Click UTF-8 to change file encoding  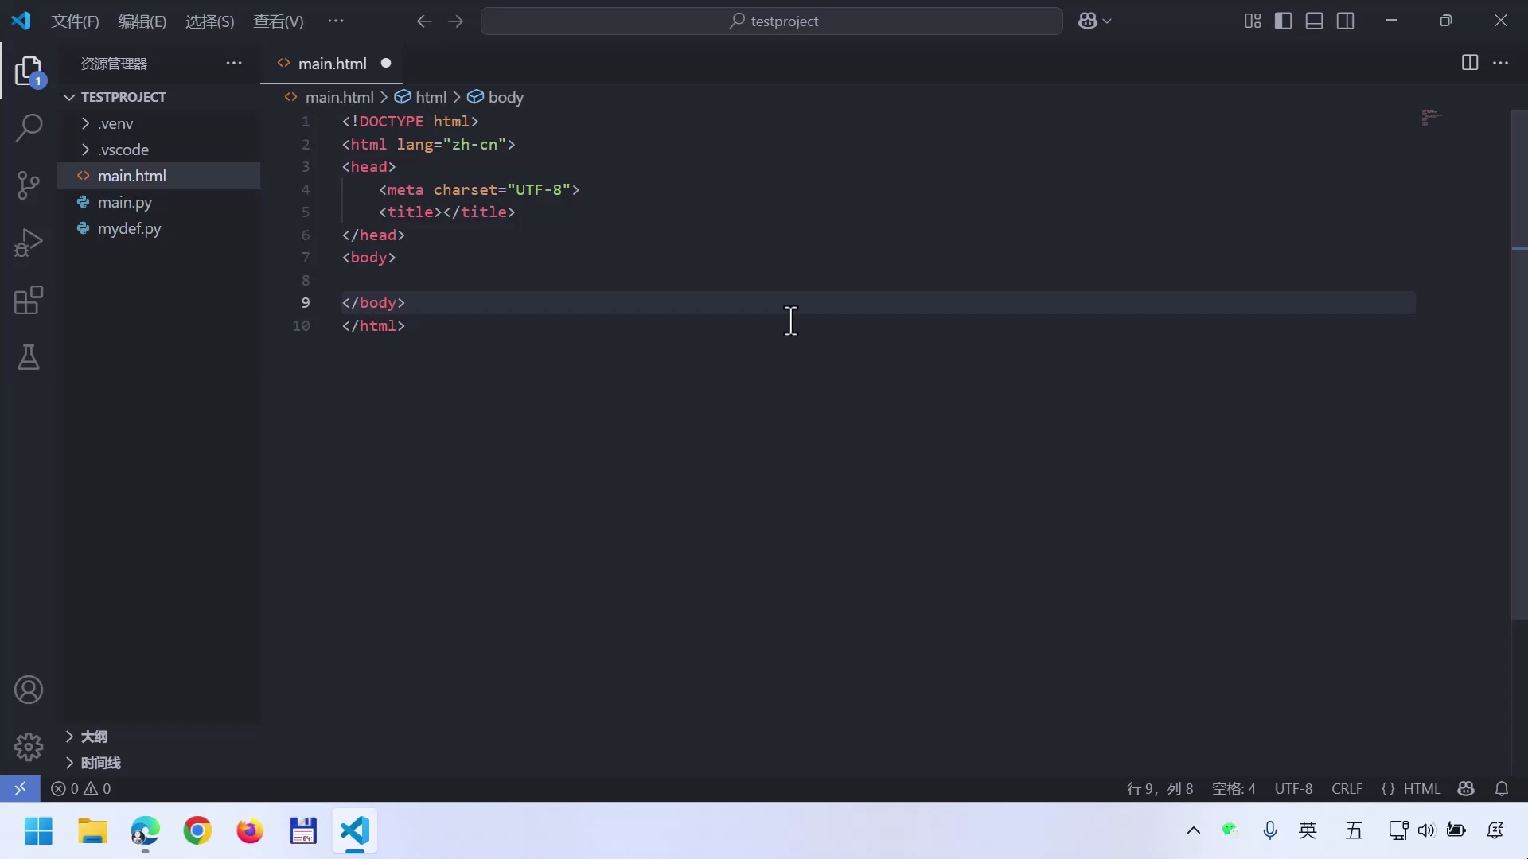(1293, 788)
